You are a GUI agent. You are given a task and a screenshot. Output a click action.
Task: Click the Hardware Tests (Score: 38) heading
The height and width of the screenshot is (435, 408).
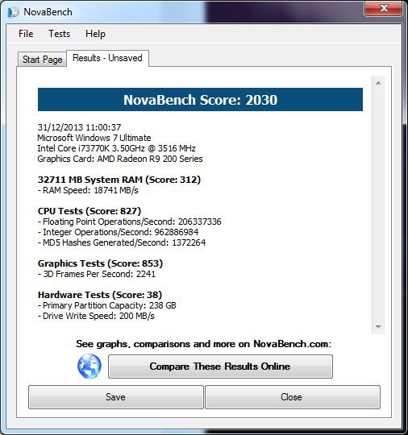point(100,295)
